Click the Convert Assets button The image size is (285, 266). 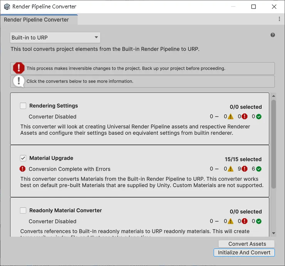(247, 244)
